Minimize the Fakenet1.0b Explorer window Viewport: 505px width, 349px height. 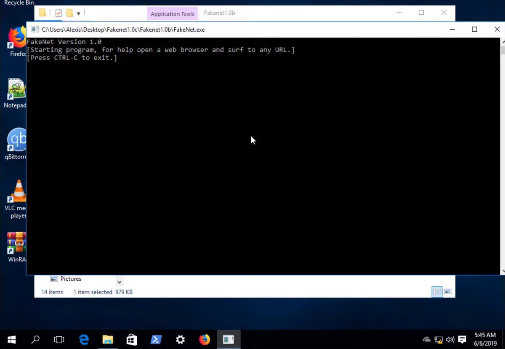[x=399, y=13]
